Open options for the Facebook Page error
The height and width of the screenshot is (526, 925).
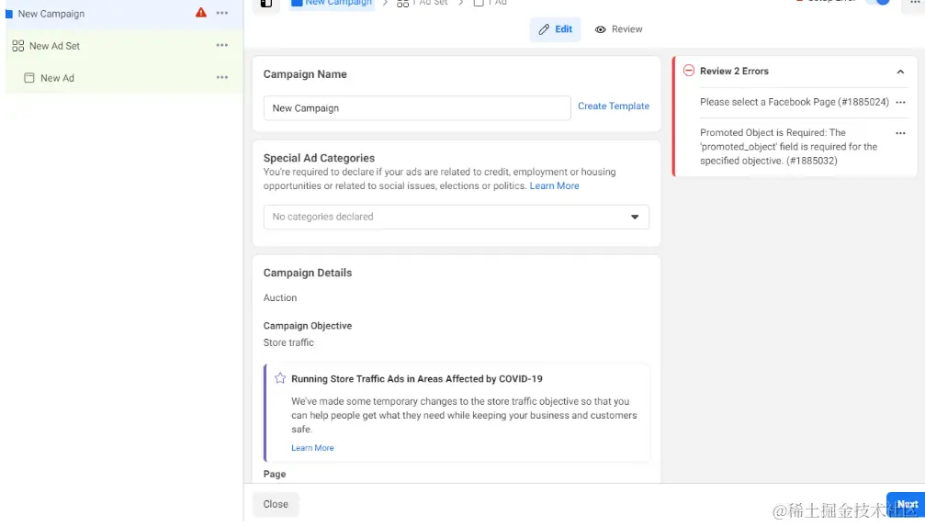tap(900, 103)
